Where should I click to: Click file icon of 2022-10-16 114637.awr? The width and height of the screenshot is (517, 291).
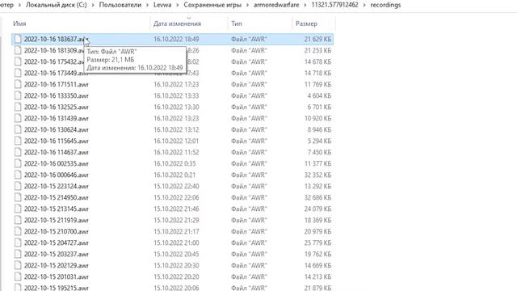18,152
